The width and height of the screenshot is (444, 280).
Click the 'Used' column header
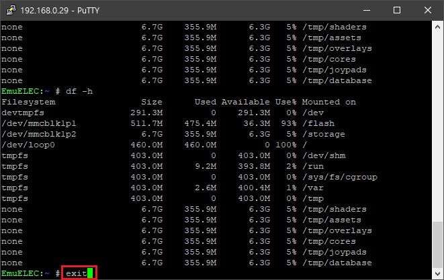pyautogui.click(x=206, y=102)
